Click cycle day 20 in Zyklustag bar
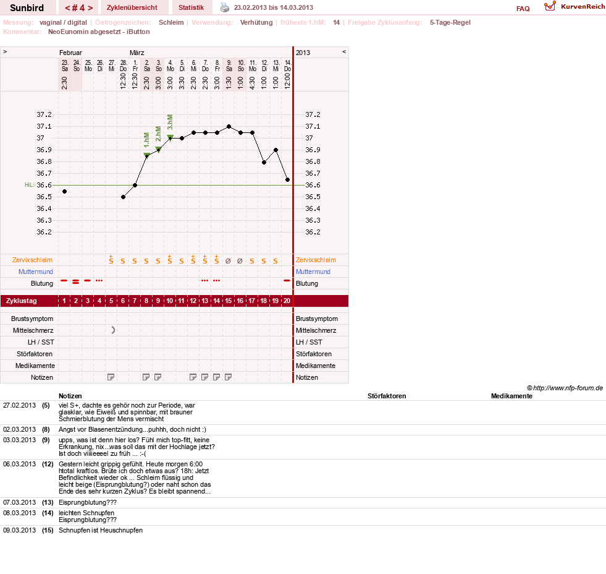 point(287,301)
